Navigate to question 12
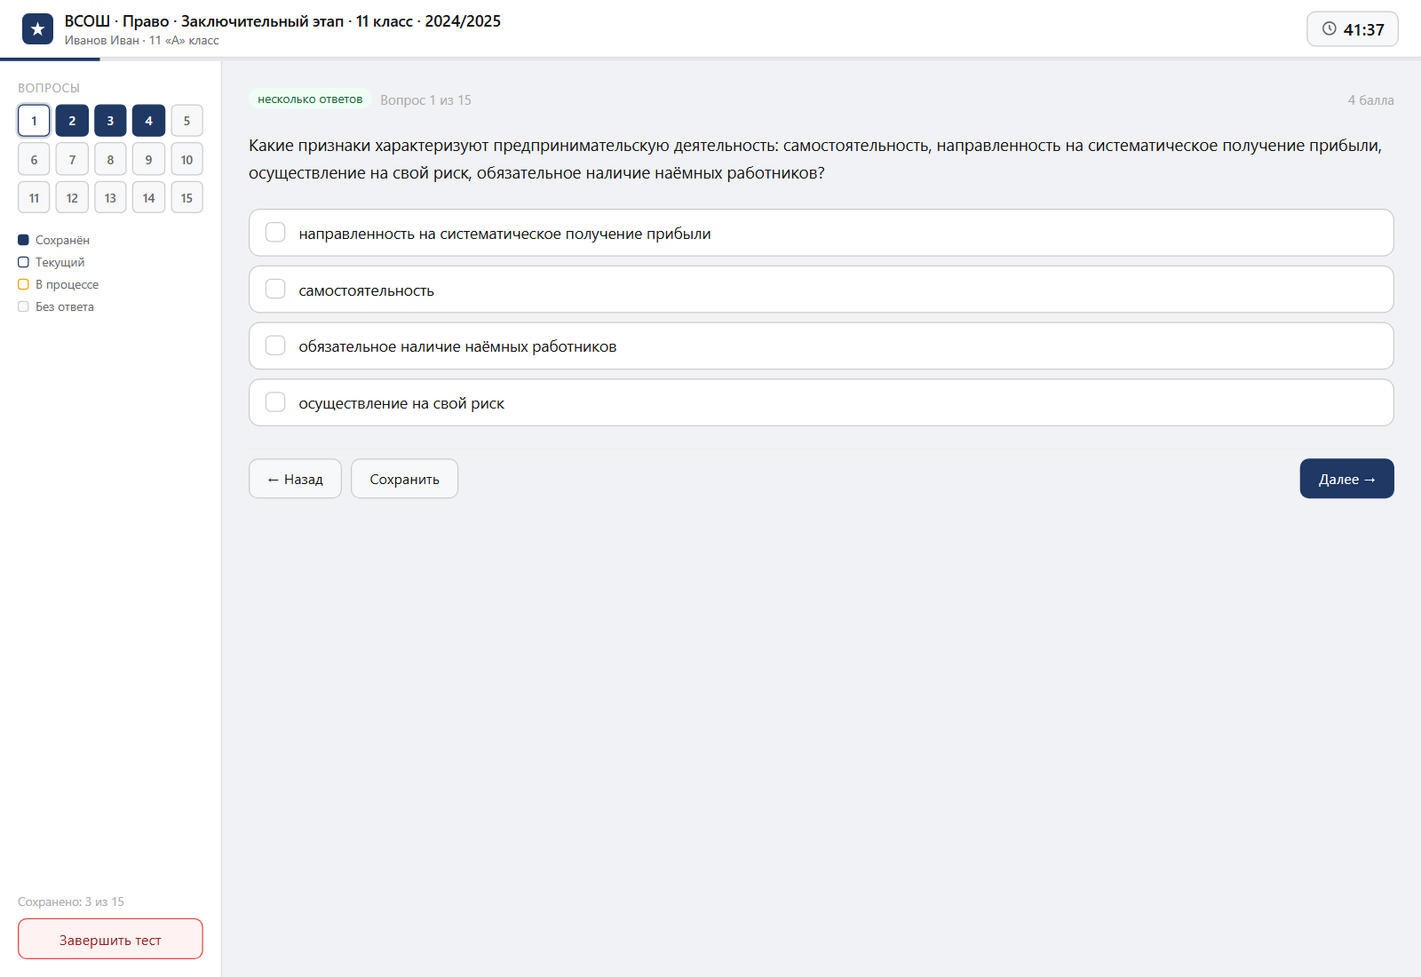 [72, 198]
